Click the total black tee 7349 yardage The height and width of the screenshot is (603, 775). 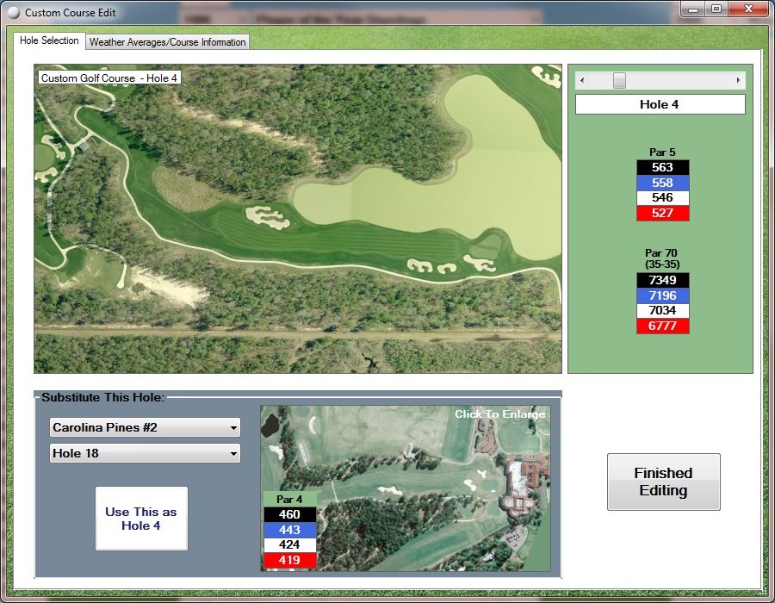pos(662,281)
